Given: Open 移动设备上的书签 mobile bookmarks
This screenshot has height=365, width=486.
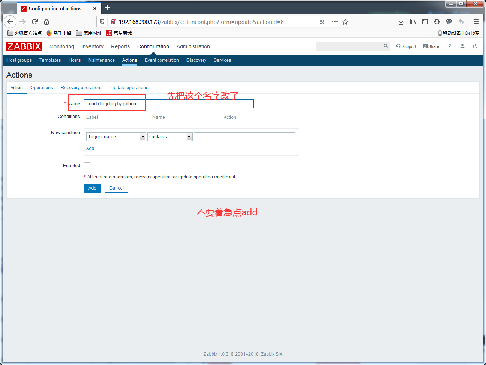Looking at the screenshot, I should (x=458, y=33).
